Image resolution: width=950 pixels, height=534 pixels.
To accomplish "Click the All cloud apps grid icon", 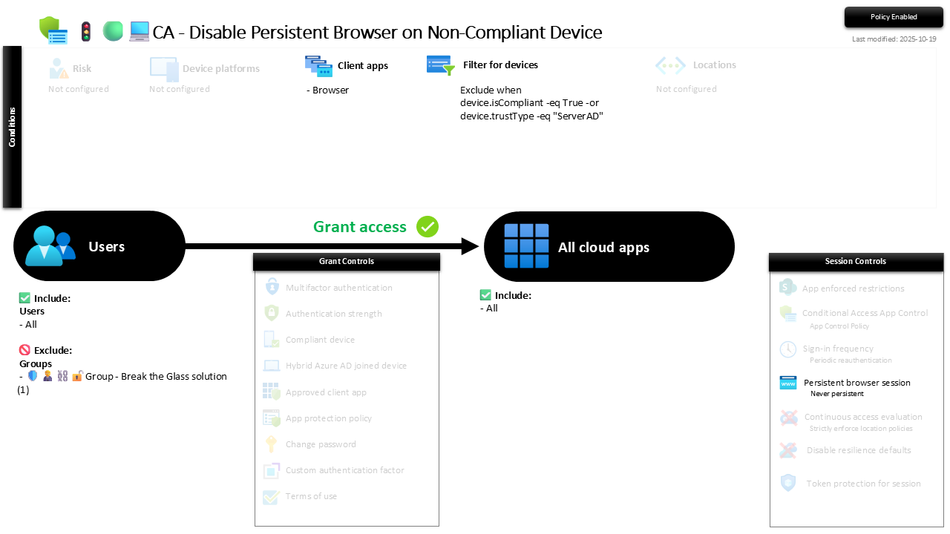I will (x=526, y=246).
